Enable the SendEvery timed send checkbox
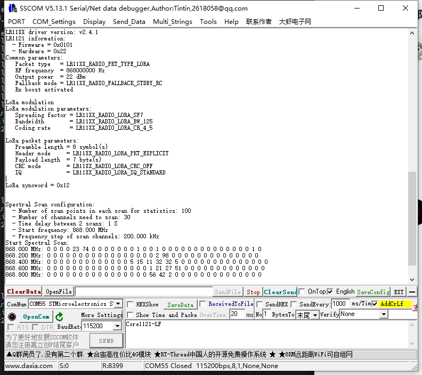 pos(294,304)
